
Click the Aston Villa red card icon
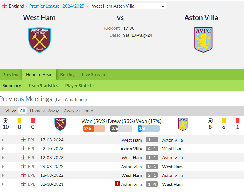tap(238, 121)
